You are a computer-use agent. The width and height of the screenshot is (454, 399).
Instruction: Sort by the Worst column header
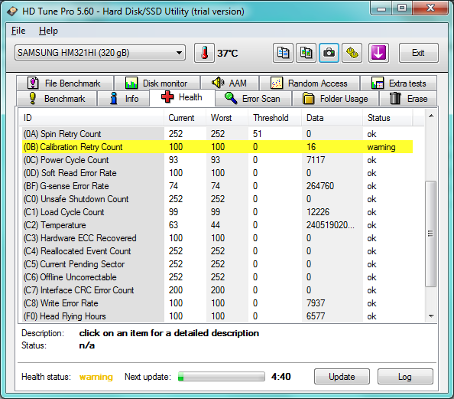(227, 118)
